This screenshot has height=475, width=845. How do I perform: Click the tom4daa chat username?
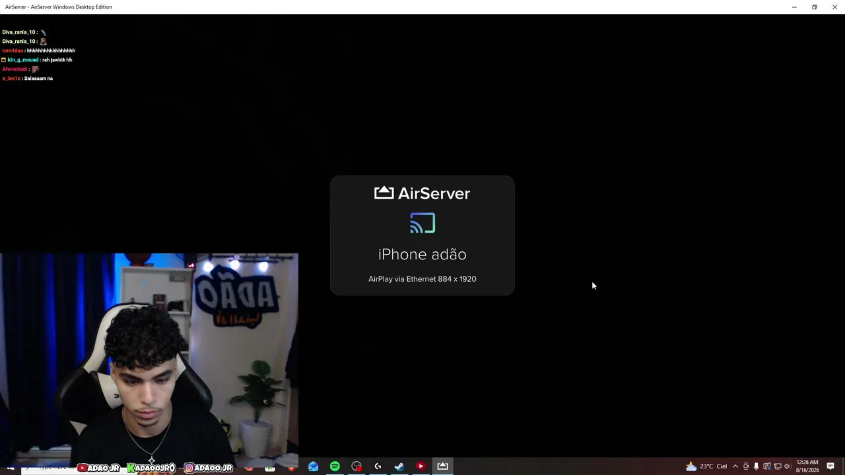click(13, 51)
